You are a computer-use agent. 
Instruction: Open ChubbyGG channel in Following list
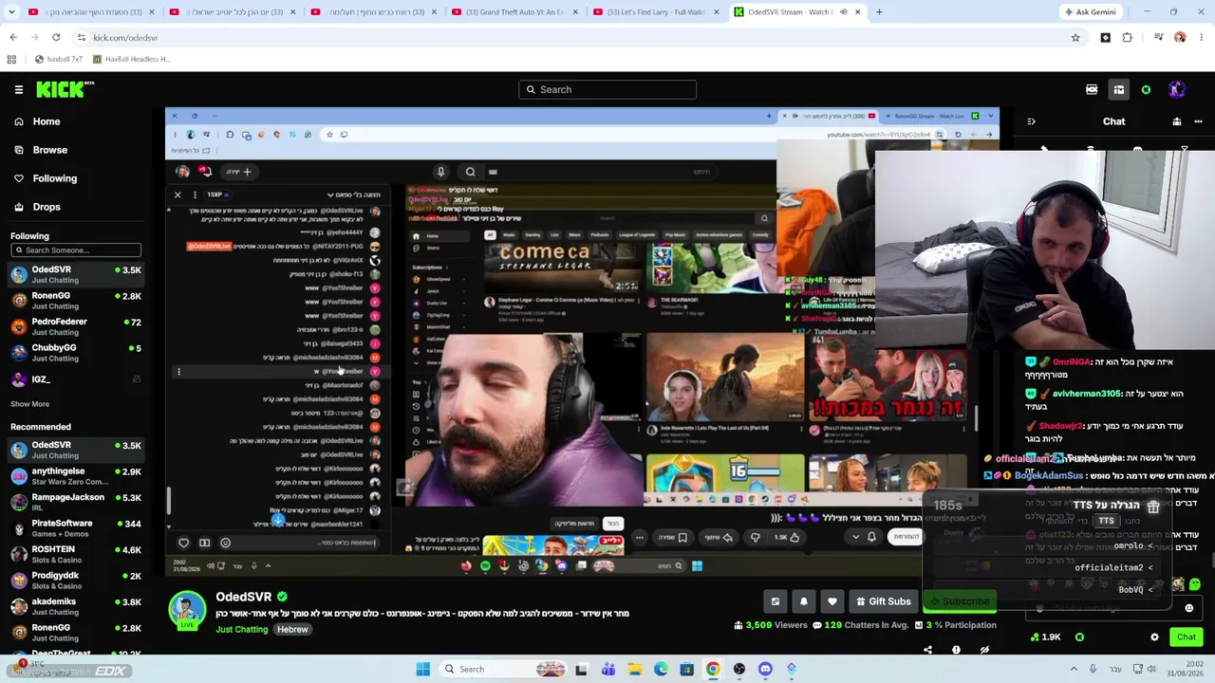click(76, 353)
